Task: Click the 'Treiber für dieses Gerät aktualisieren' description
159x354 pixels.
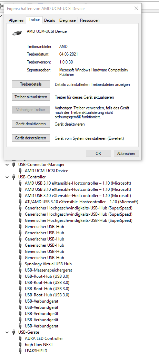Action: tap(85, 97)
